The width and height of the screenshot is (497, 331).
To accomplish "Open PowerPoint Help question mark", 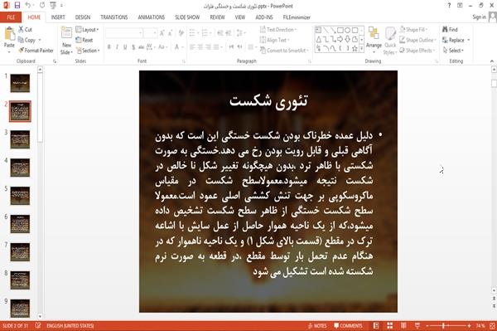I will tap(449, 6).
